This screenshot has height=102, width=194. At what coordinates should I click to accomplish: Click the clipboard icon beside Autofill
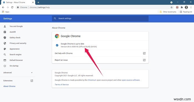click(x=5, y=32)
